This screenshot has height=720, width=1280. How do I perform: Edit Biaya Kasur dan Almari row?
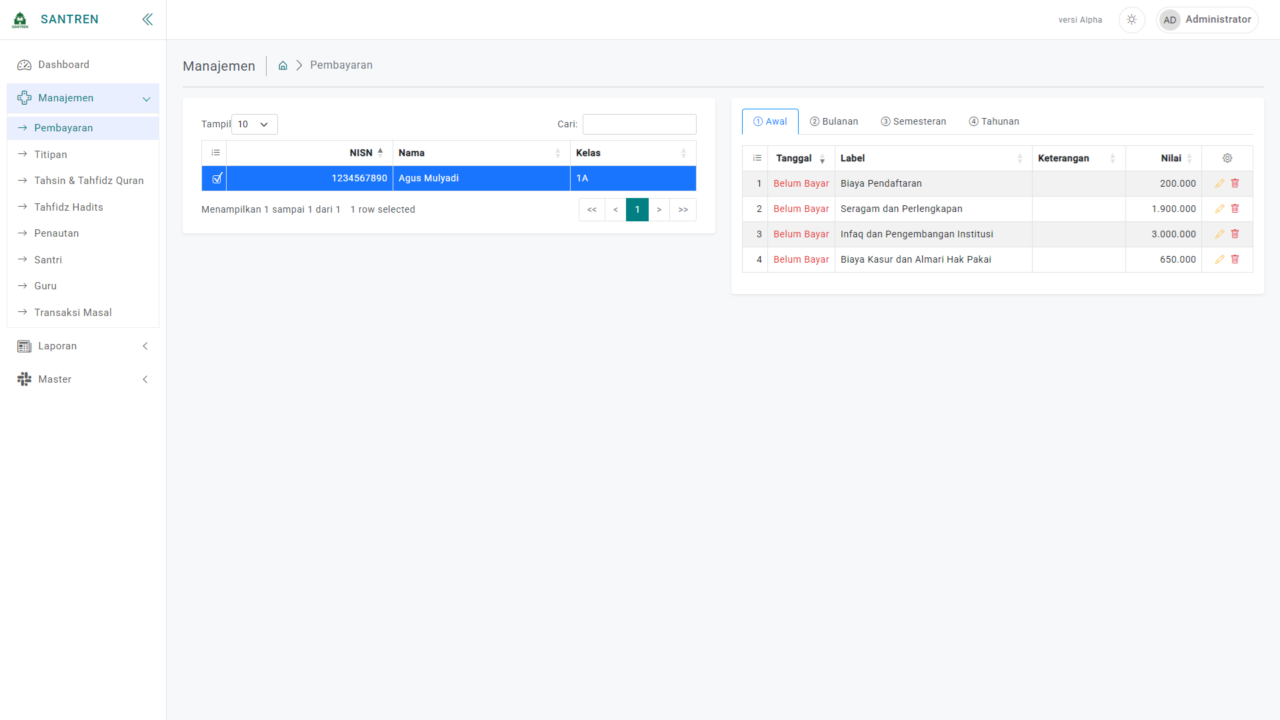1219,259
